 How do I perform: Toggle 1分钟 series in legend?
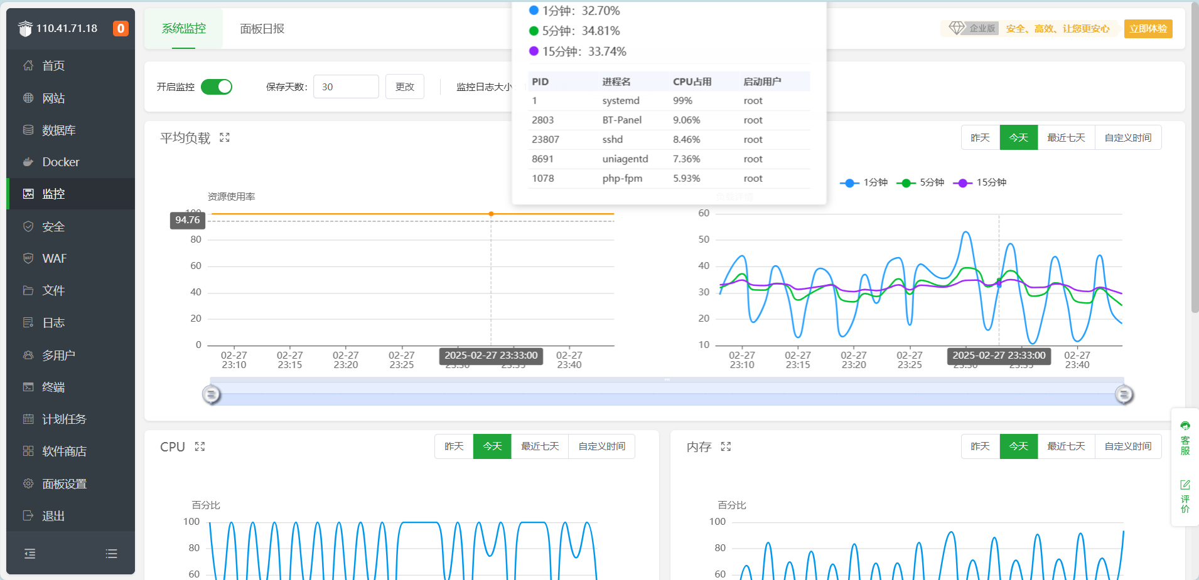864,182
